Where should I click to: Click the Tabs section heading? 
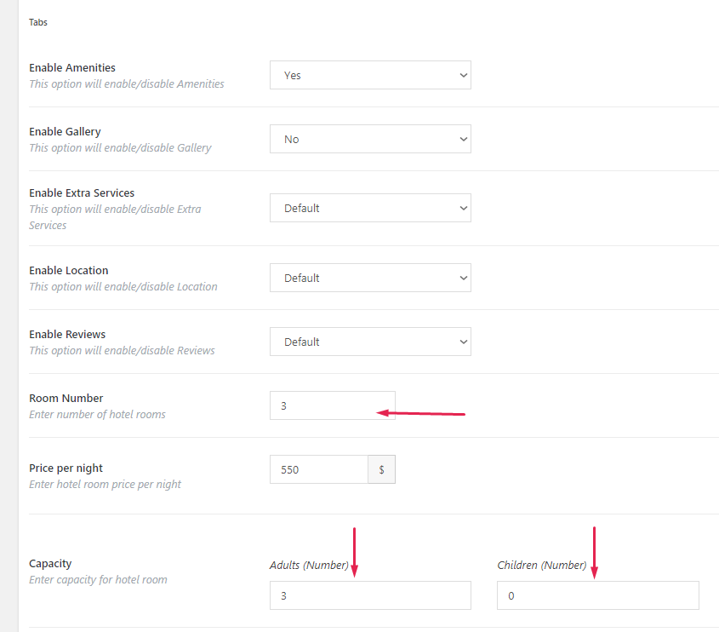(38, 22)
